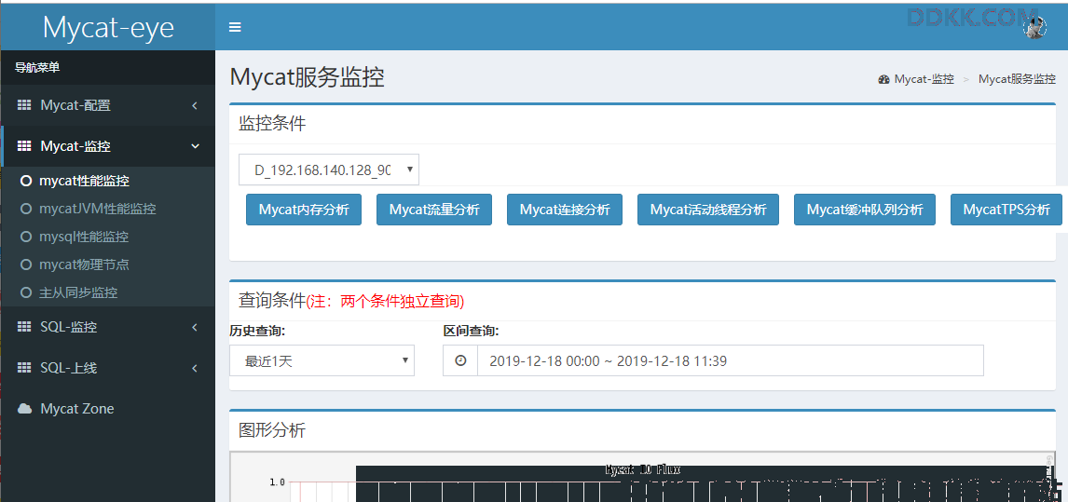Click the Mycat-监控 grid icon
Viewport: 1068px width, 502px height.
tap(24, 146)
